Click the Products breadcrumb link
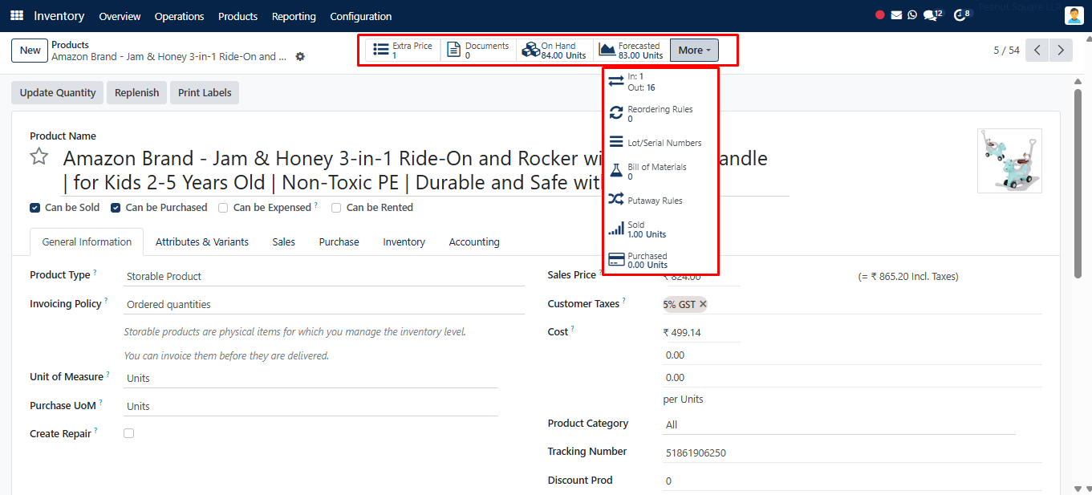Viewport: 1092px width, 495px height. 70,45
